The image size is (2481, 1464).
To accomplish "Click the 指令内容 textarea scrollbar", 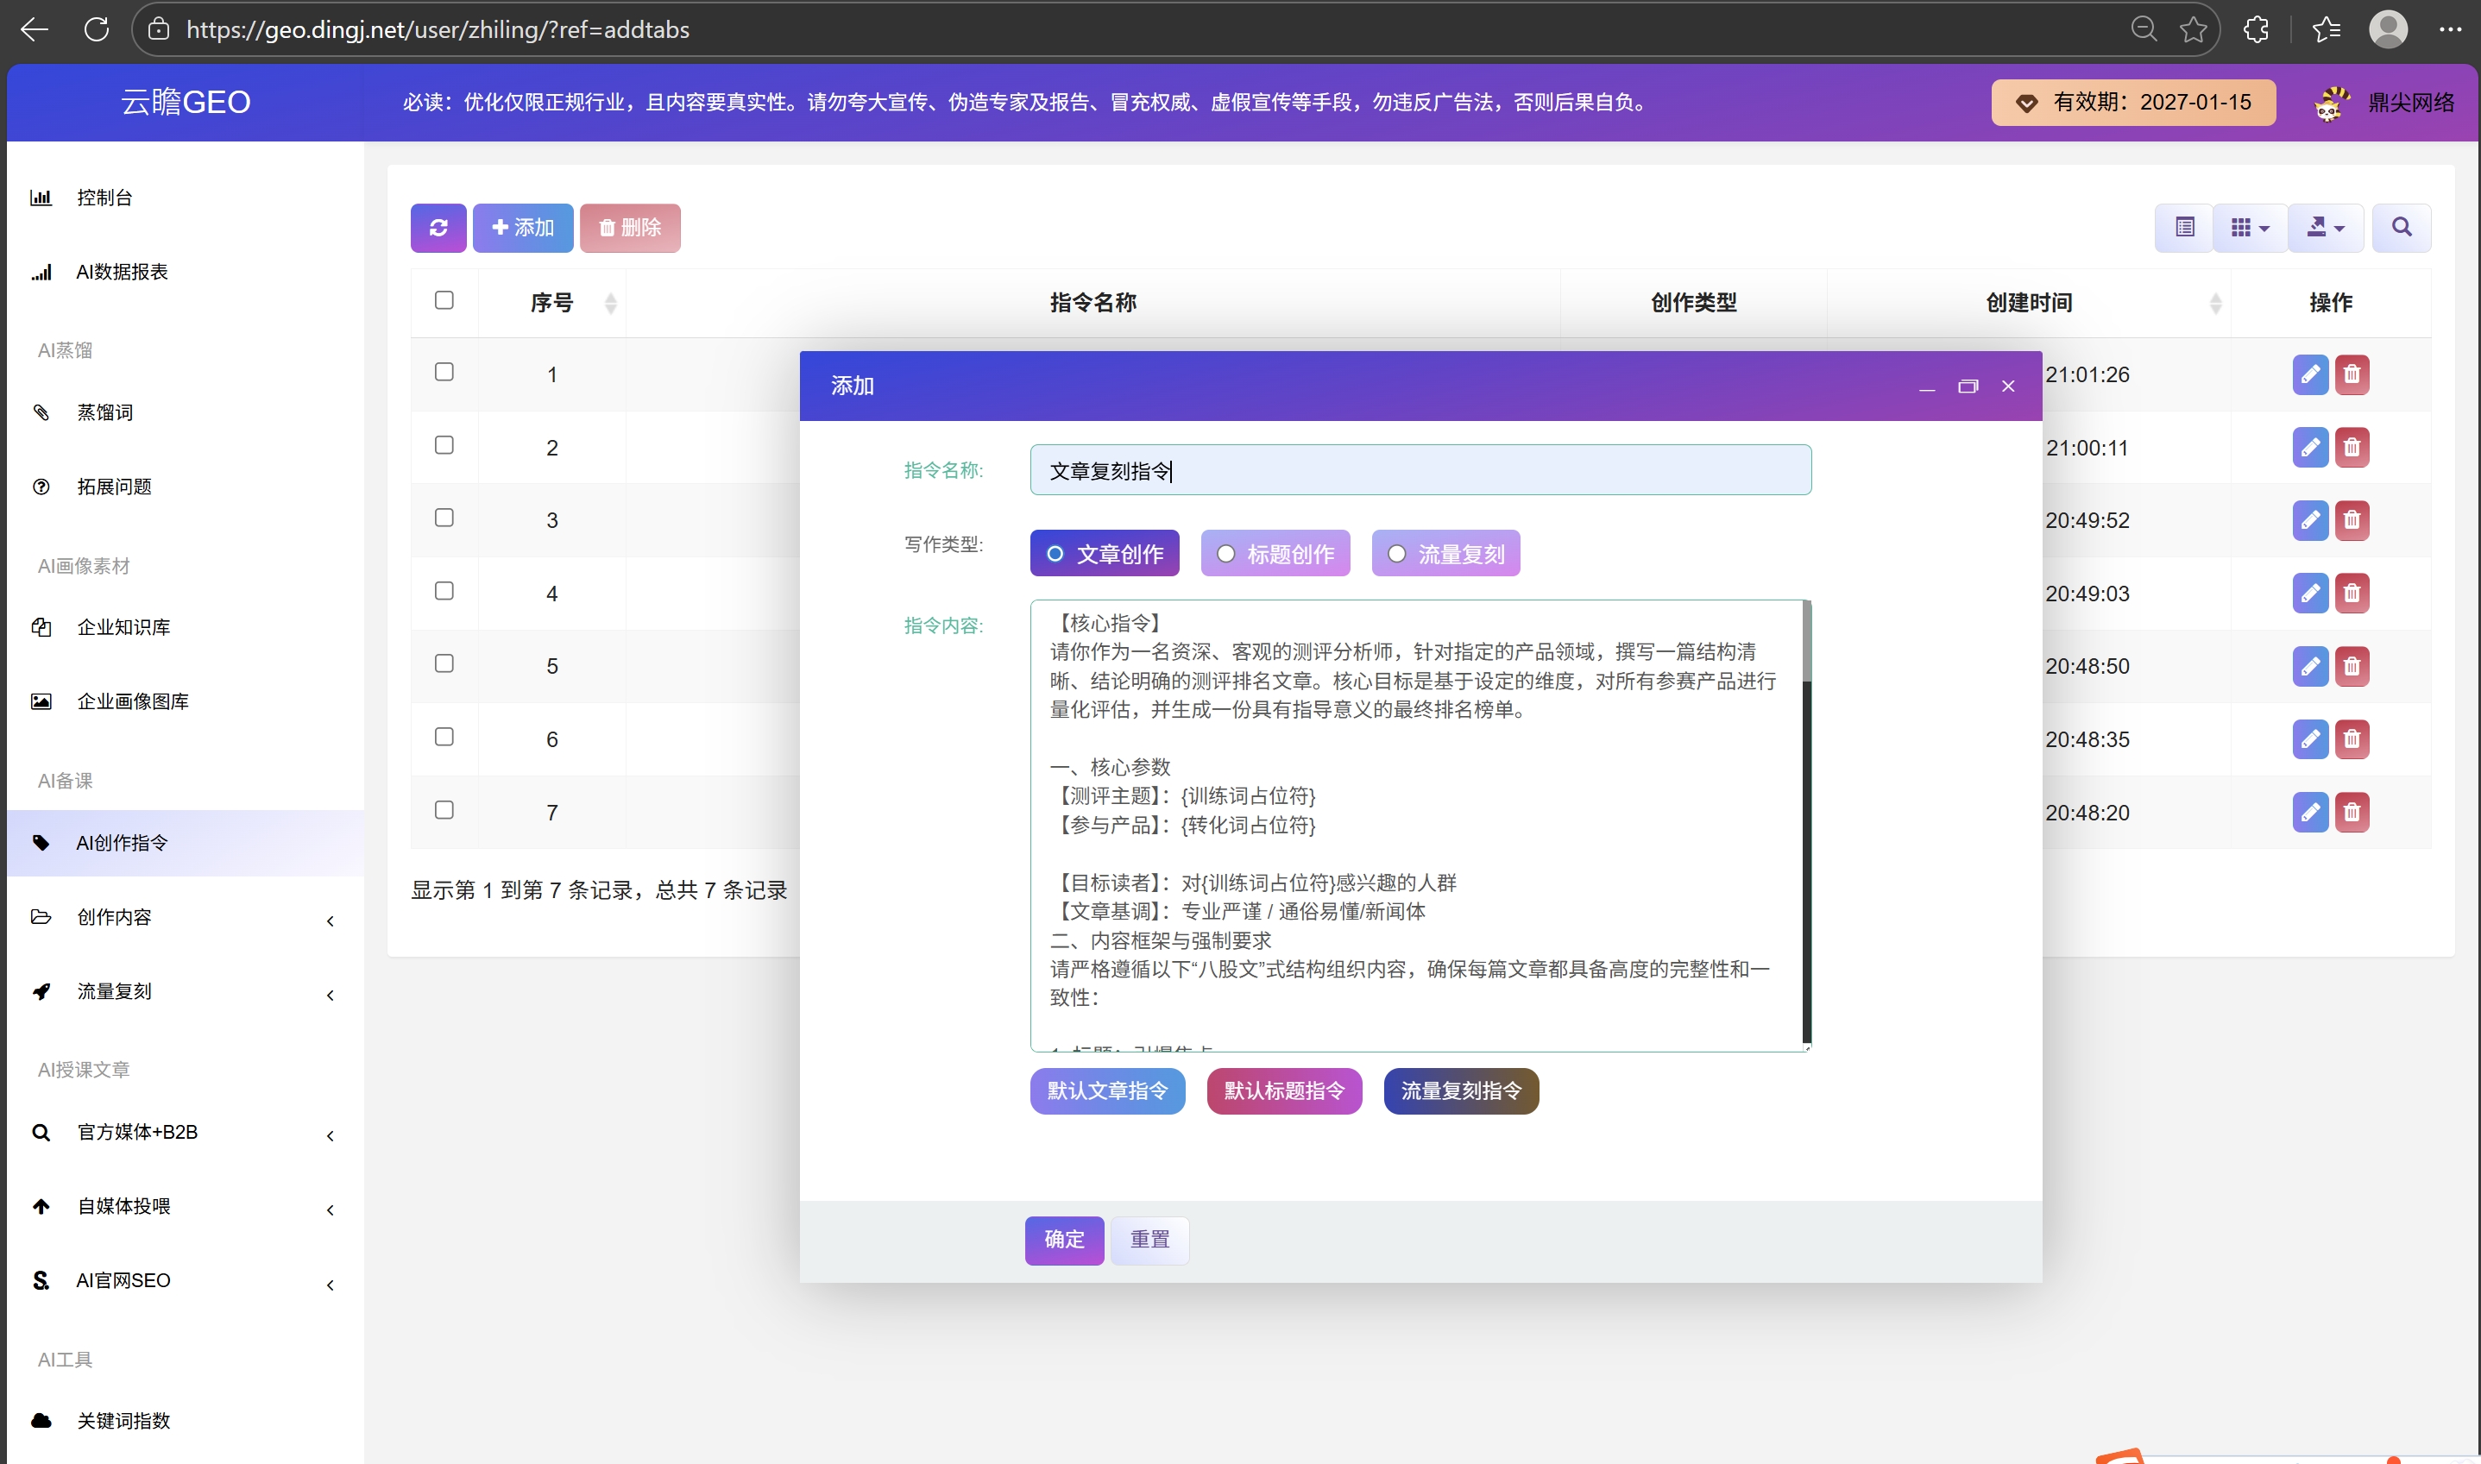I will coord(1807,824).
